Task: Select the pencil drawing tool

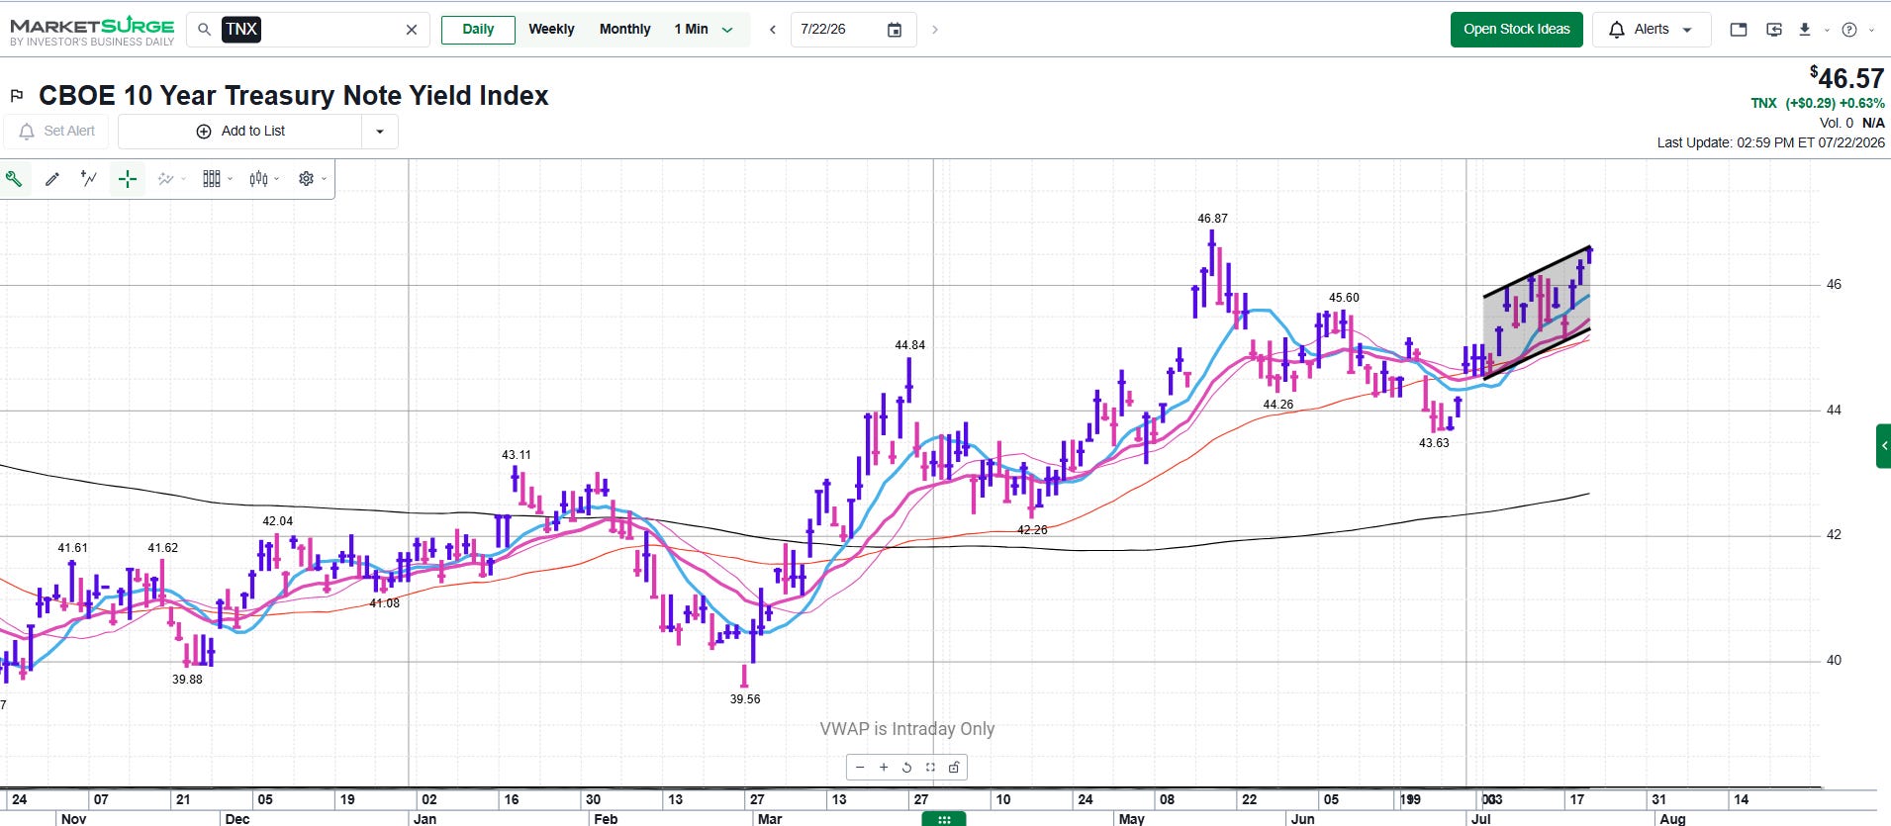Action: (x=52, y=179)
